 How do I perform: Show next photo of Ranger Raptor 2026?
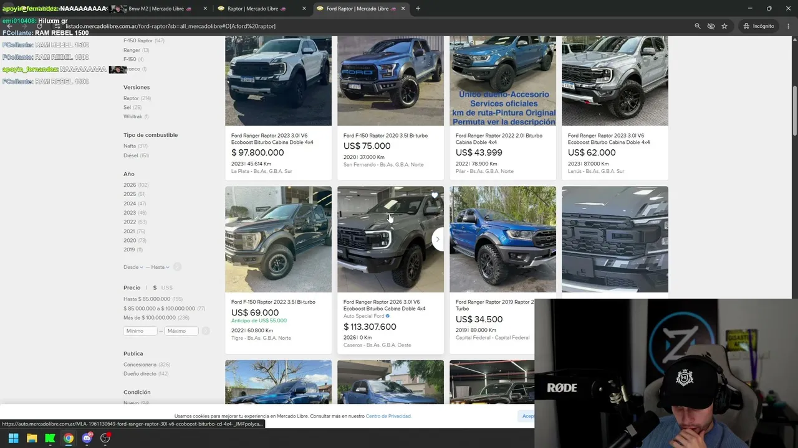[438, 239]
